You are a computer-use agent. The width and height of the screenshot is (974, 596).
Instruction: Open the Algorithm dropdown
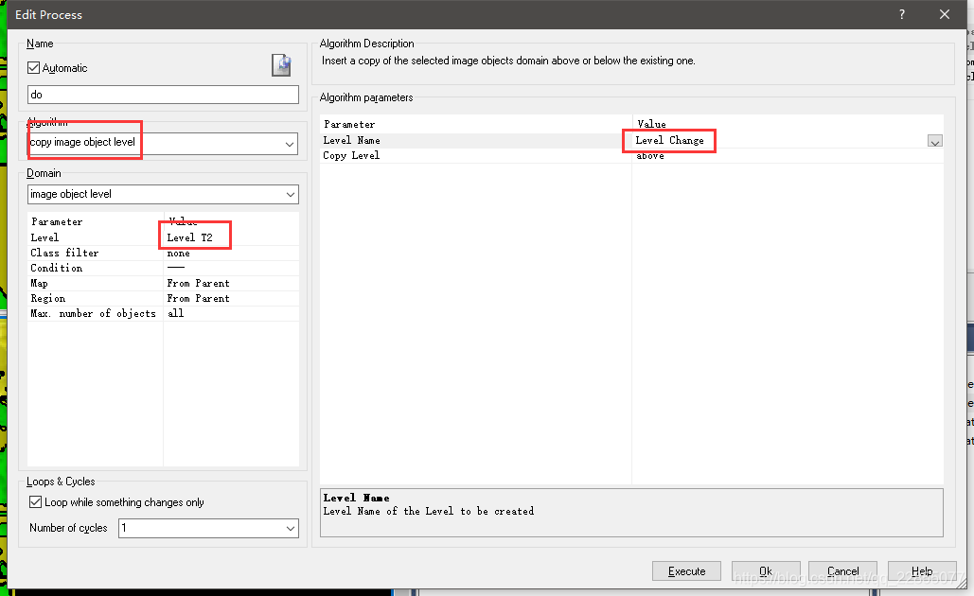[x=290, y=144]
